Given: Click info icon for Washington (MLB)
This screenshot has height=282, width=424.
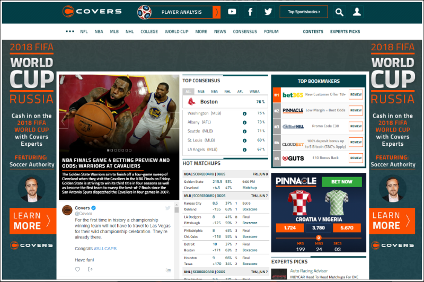Looking at the screenshot, I should (244, 113).
